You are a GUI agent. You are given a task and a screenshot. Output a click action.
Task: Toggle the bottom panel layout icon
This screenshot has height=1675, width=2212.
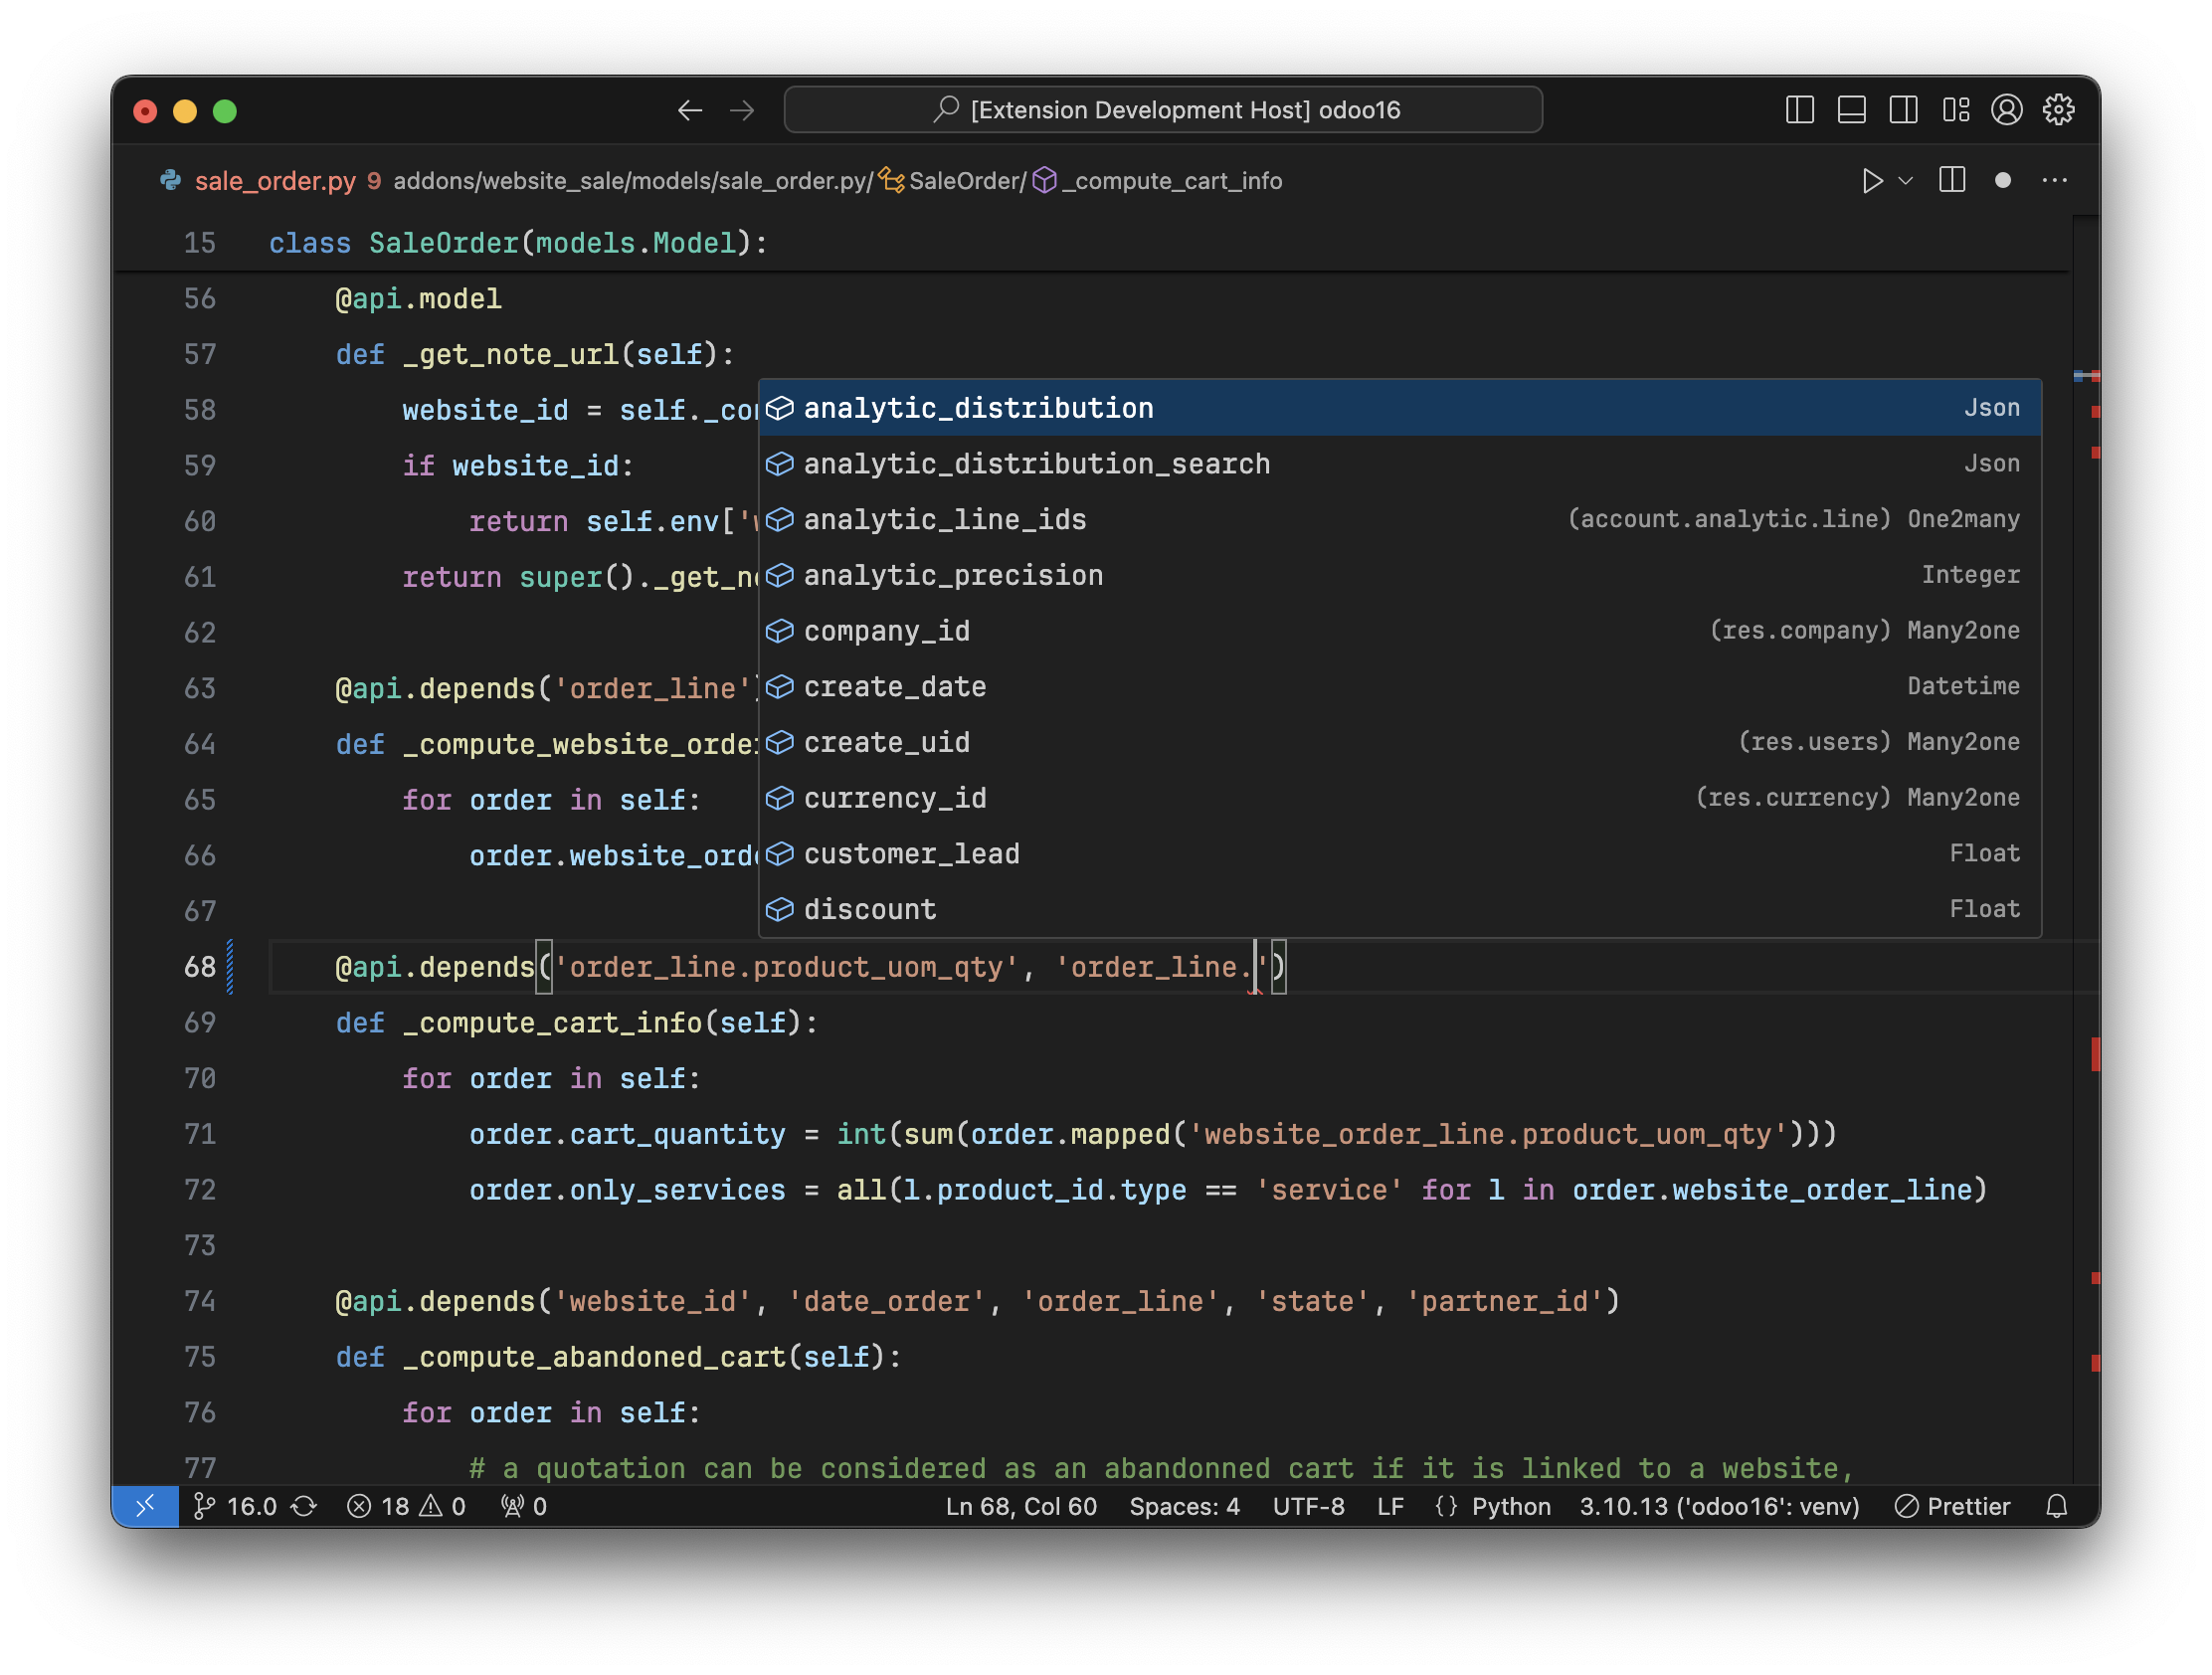[x=1851, y=110]
